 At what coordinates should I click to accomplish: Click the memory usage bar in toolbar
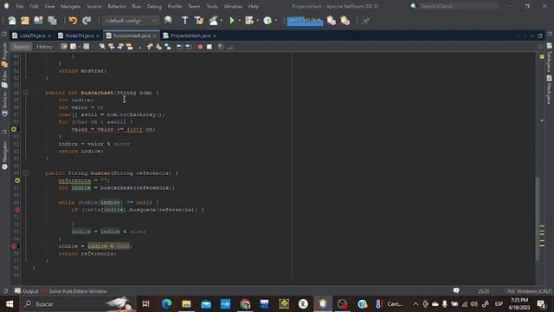[x=305, y=21]
